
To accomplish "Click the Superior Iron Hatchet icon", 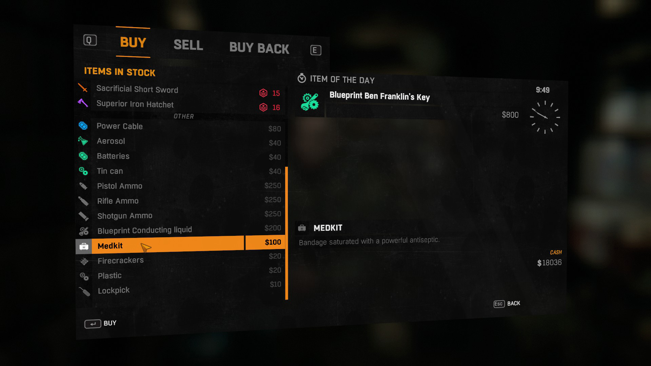I will click(83, 104).
